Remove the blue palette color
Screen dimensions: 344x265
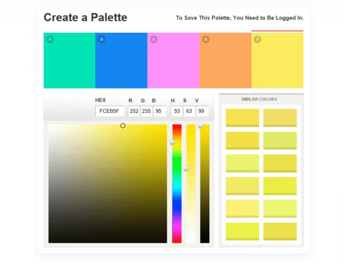[x=101, y=39]
